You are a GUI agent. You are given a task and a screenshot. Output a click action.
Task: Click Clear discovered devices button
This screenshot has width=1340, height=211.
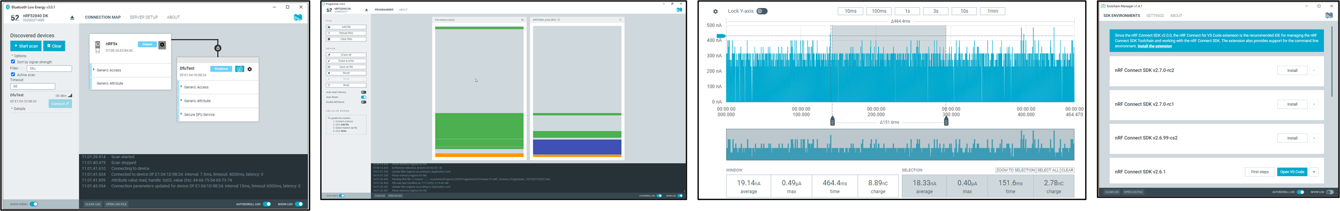pyautogui.click(x=54, y=46)
